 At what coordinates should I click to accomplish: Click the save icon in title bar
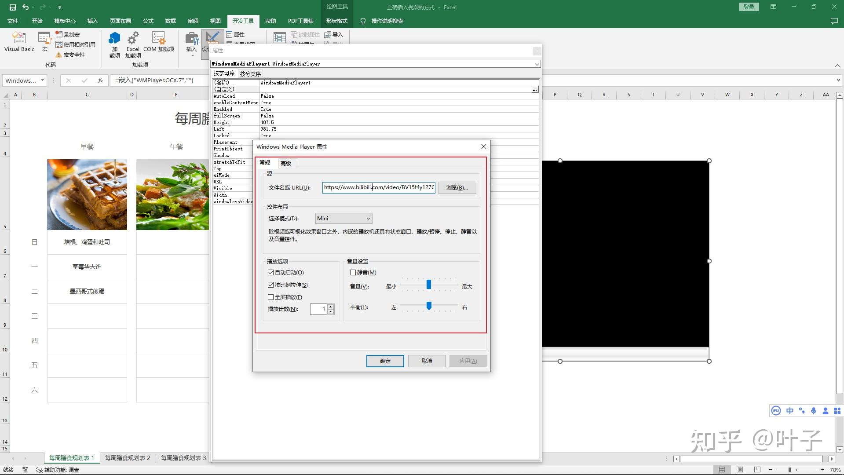pos(12,7)
